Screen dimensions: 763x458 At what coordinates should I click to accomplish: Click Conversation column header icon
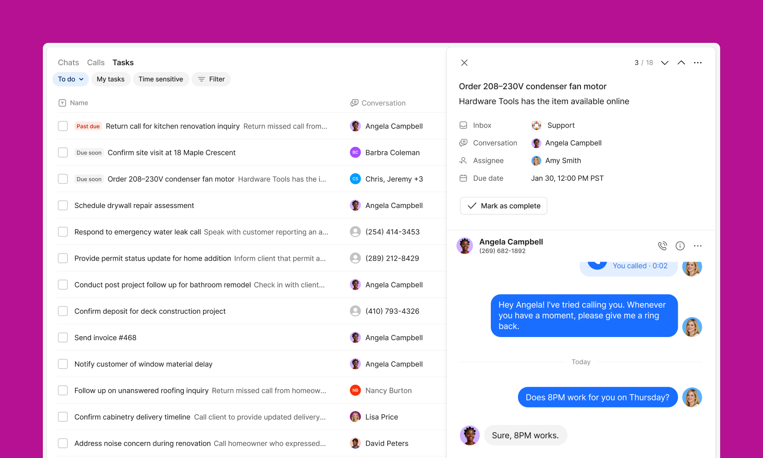tap(354, 103)
